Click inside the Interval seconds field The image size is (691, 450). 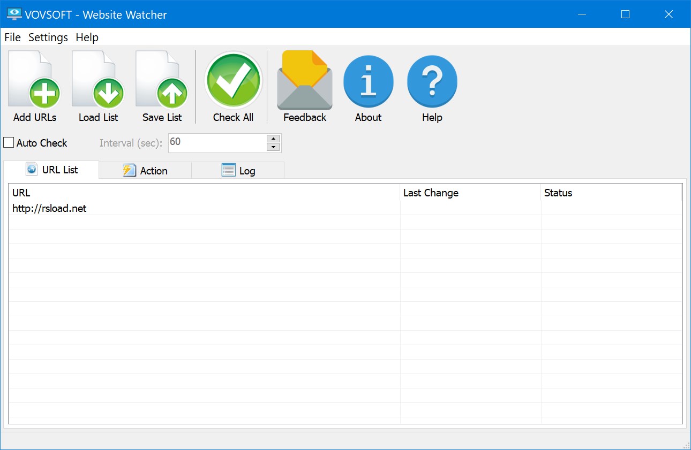click(214, 143)
